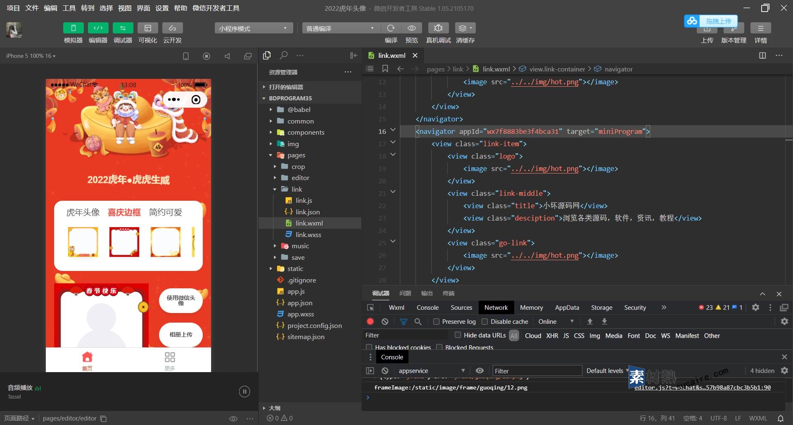Check Hide data URLs
793x425 pixels.
458,335
